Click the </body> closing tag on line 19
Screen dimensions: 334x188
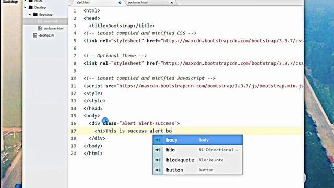pyautogui.click(x=93, y=146)
